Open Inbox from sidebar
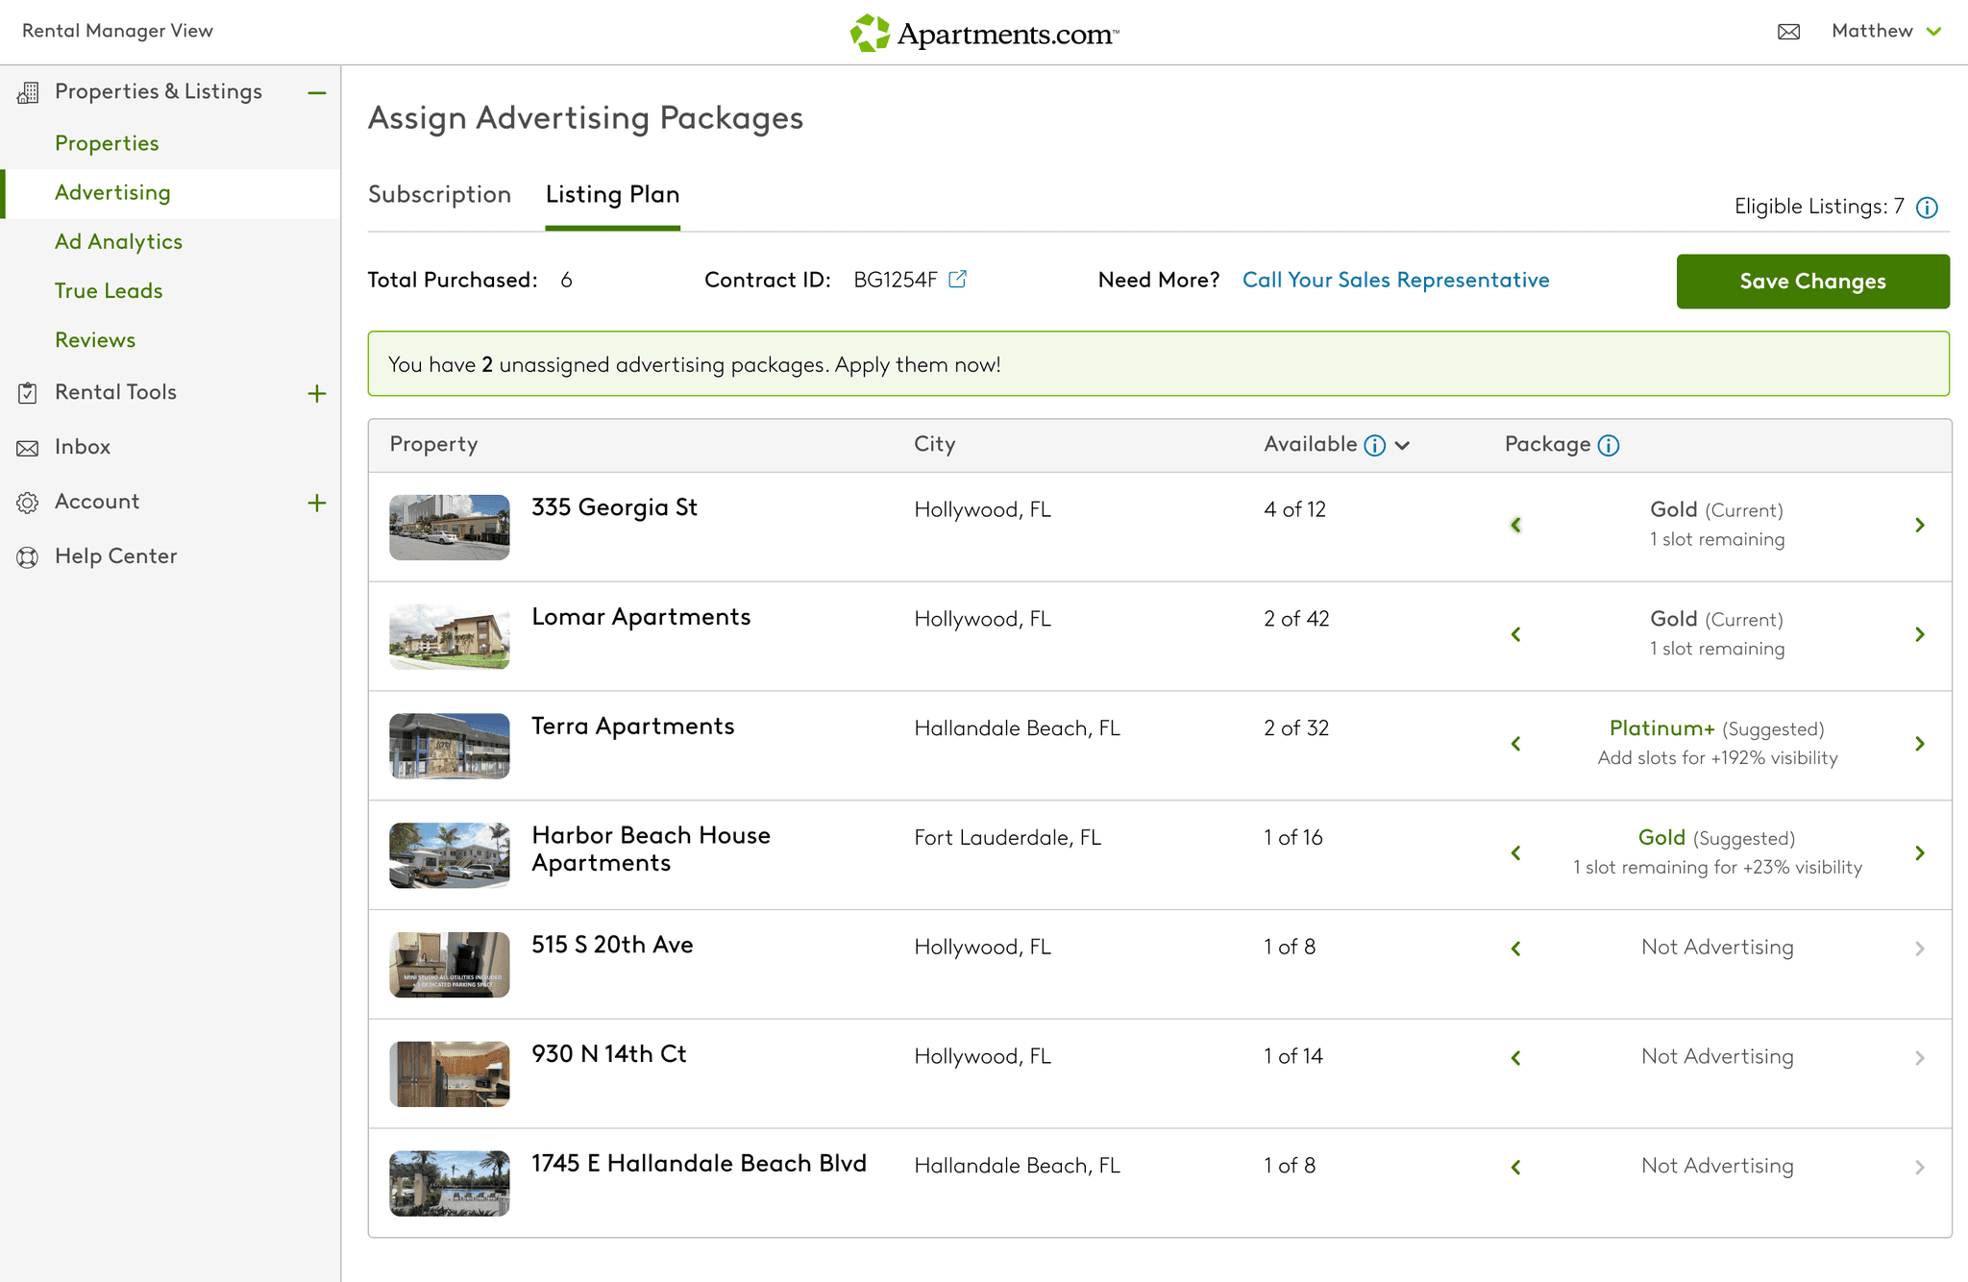This screenshot has width=1968, height=1282. point(82,447)
